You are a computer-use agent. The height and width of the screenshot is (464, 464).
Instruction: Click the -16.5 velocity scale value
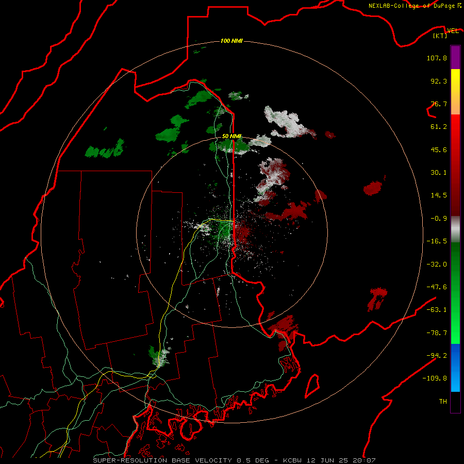click(437, 241)
